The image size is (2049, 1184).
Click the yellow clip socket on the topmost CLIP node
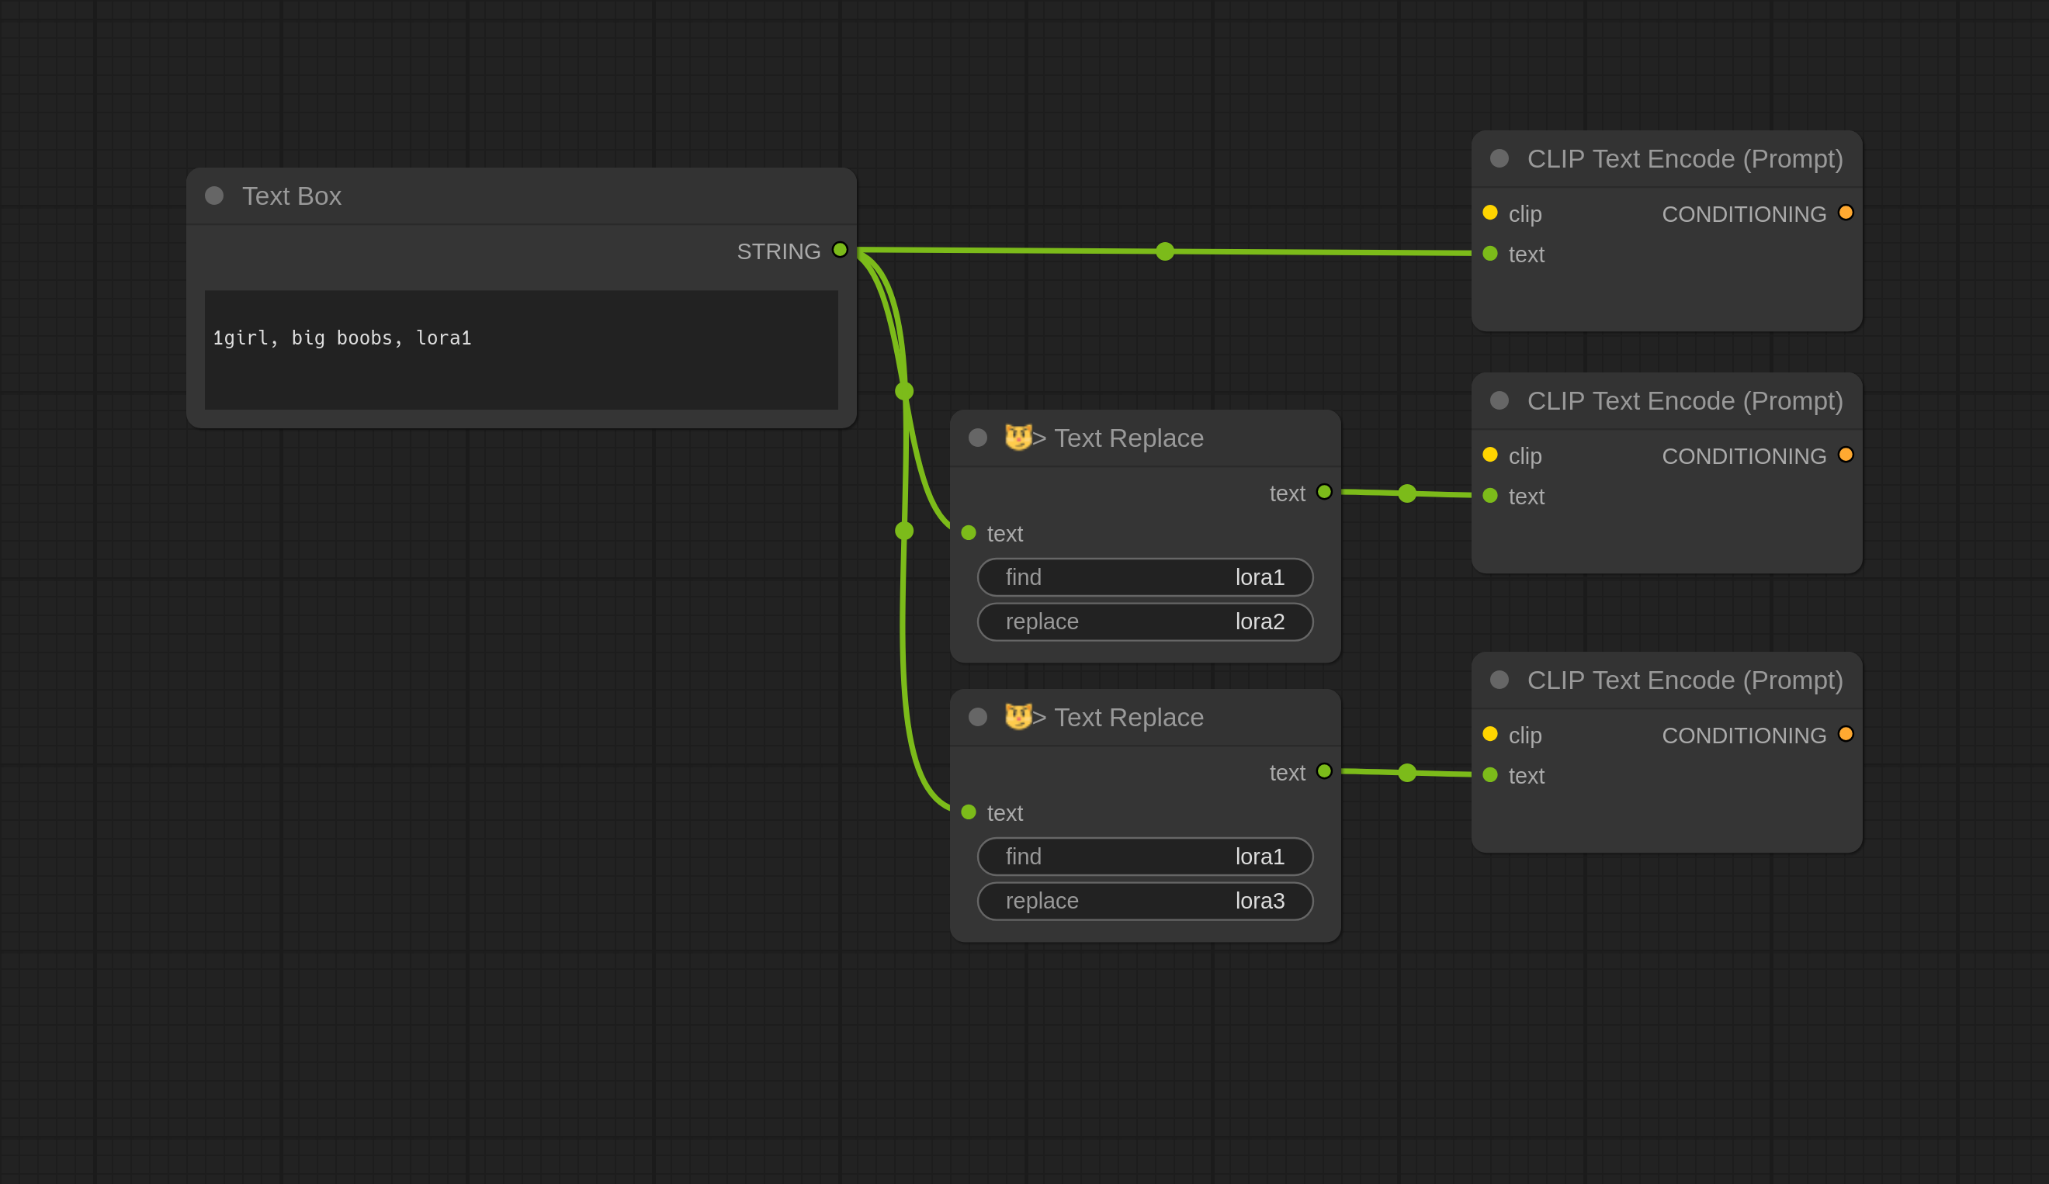[1490, 212]
